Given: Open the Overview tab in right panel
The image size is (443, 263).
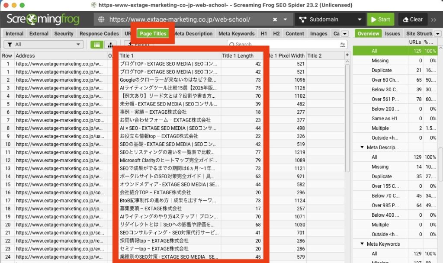Looking at the screenshot, I should 368,34.
